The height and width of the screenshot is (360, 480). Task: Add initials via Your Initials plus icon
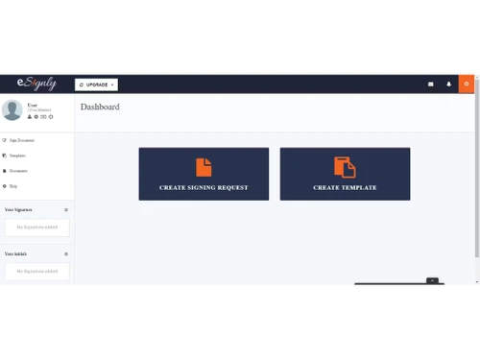[66, 254]
